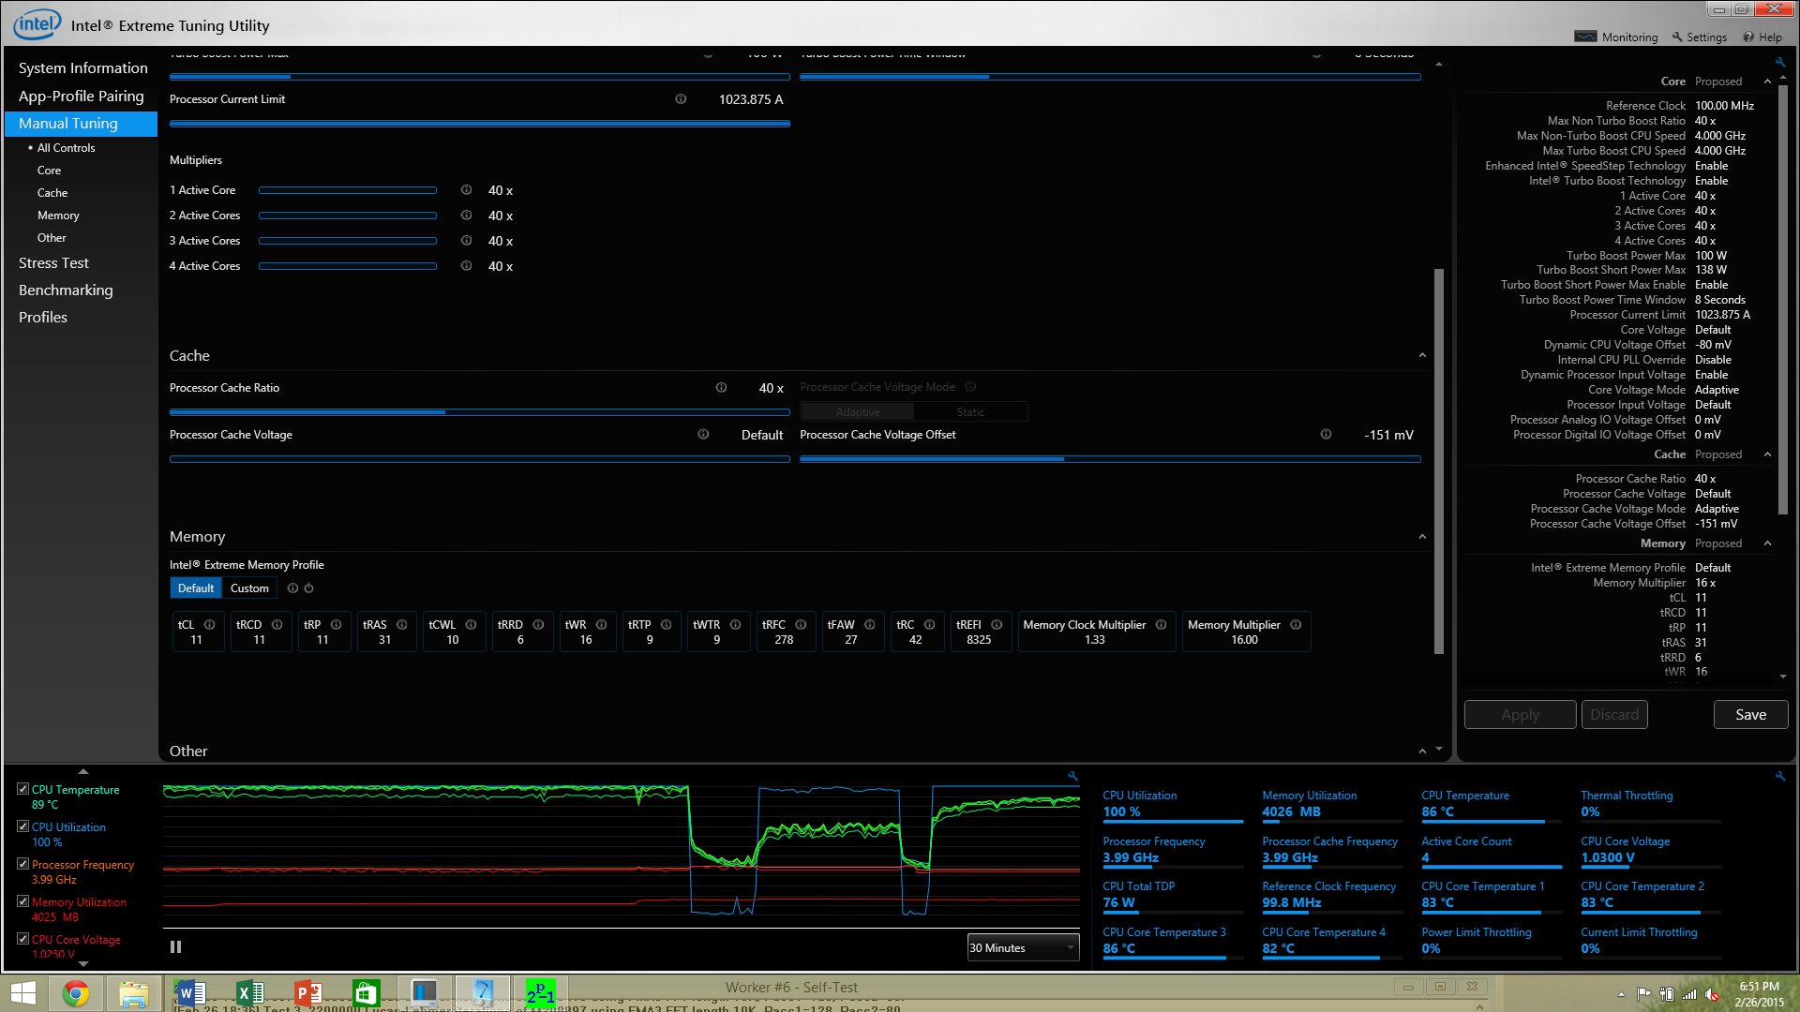Click the Extreme Memory Profile info icon
The width and height of the screenshot is (1800, 1012).
click(292, 588)
